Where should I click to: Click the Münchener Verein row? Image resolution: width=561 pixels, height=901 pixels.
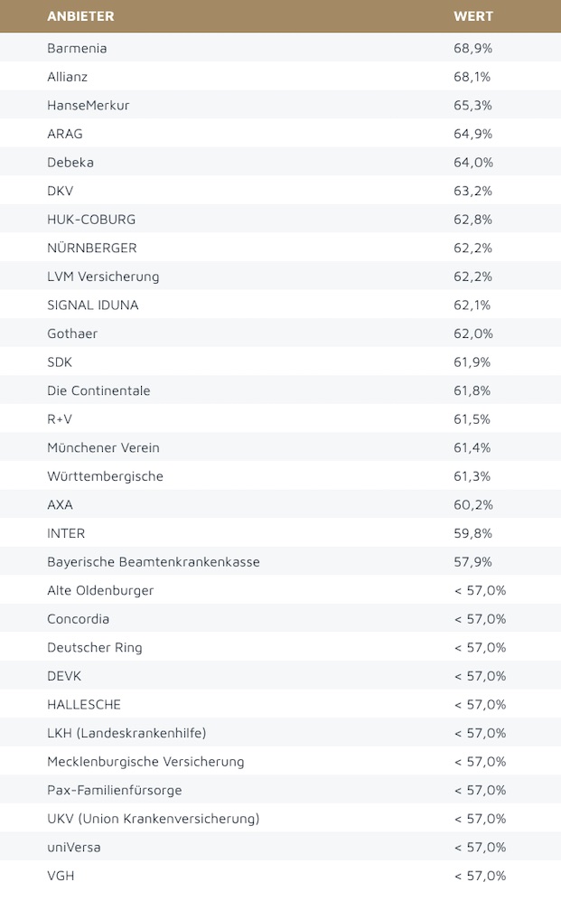click(x=103, y=448)
